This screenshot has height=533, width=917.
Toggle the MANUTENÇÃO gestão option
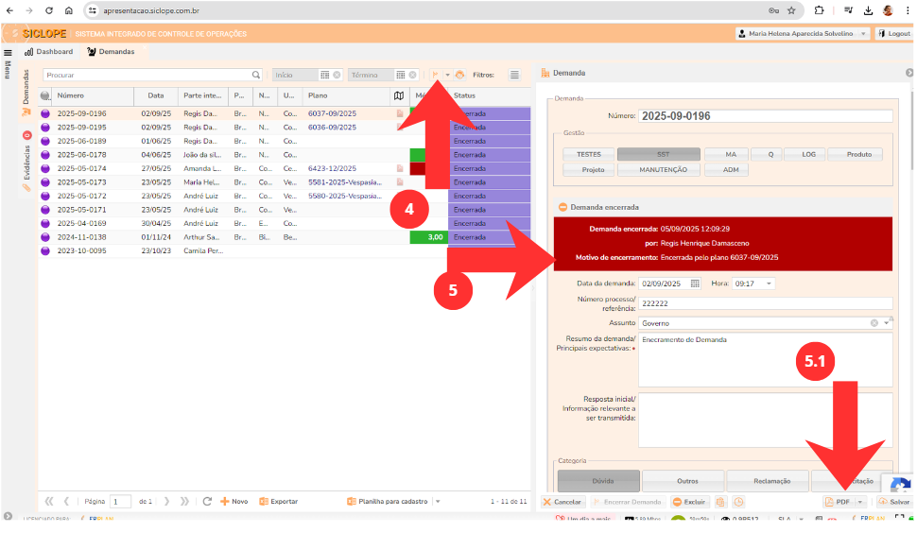pyautogui.click(x=659, y=170)
